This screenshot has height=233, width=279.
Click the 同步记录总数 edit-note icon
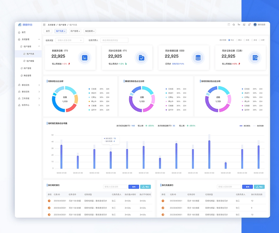tap(255, 58)
